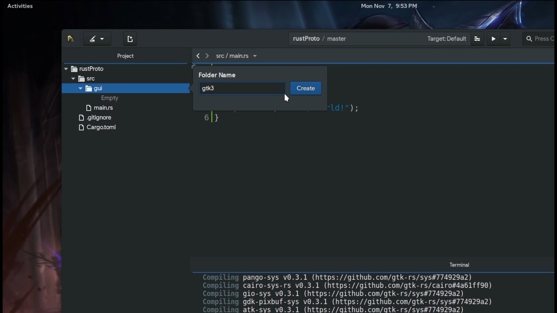The width and height of the screenshot is (557, 313).
Task: Click the .gitignore file icon
Action: click(x=81, y=117)
